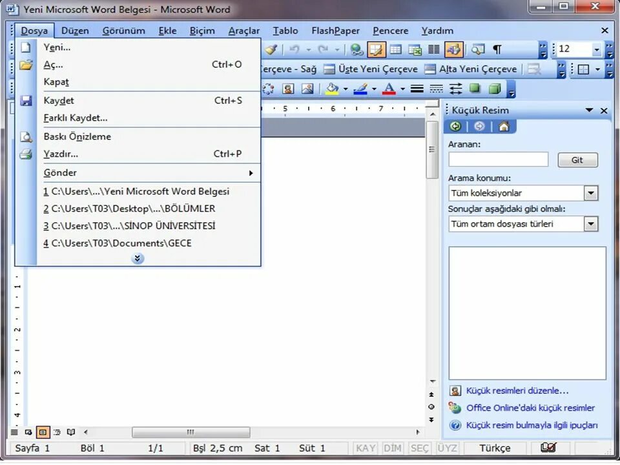The width and height of the screenshot is (620, 465).
Task: Open recent file BÖLÜMLER
Action: pos(138,209)
